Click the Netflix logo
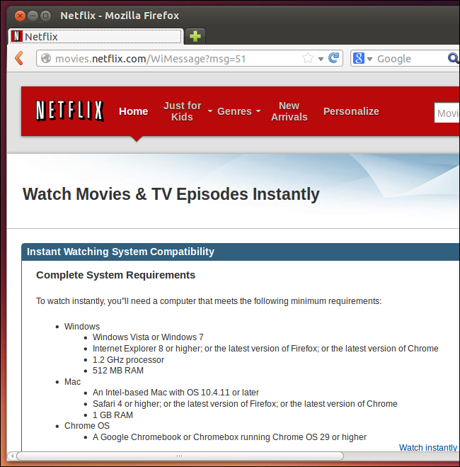This screenshot has width=460, height=467. coord(70,111)
